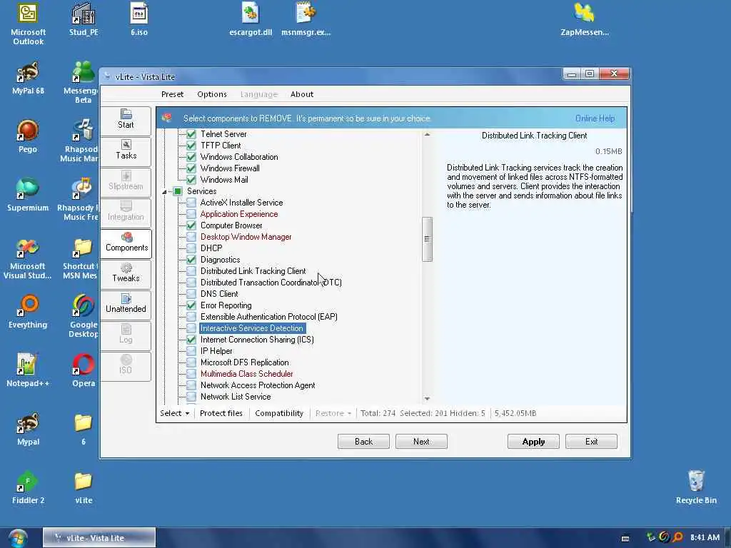This screenshot has height=548, width=731.
Task: Select the vLite folder on desktop
Action: (x=84, y=487)
